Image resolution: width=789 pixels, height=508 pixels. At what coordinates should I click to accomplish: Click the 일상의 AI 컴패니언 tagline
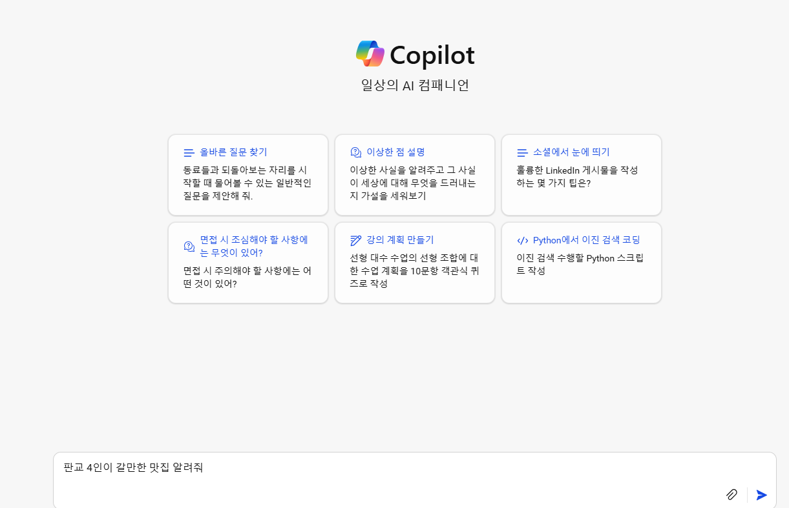click(x=415, y=85)
